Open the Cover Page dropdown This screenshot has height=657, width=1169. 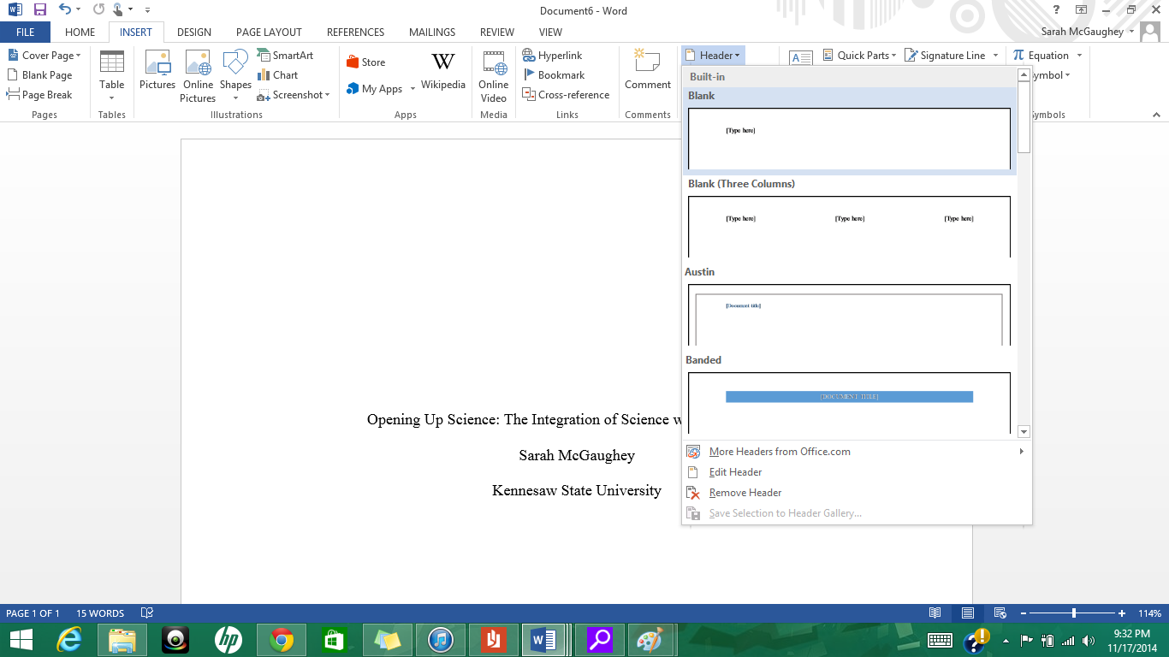click(44, 56)
